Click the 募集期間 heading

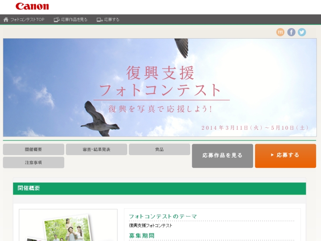[142, 236]
